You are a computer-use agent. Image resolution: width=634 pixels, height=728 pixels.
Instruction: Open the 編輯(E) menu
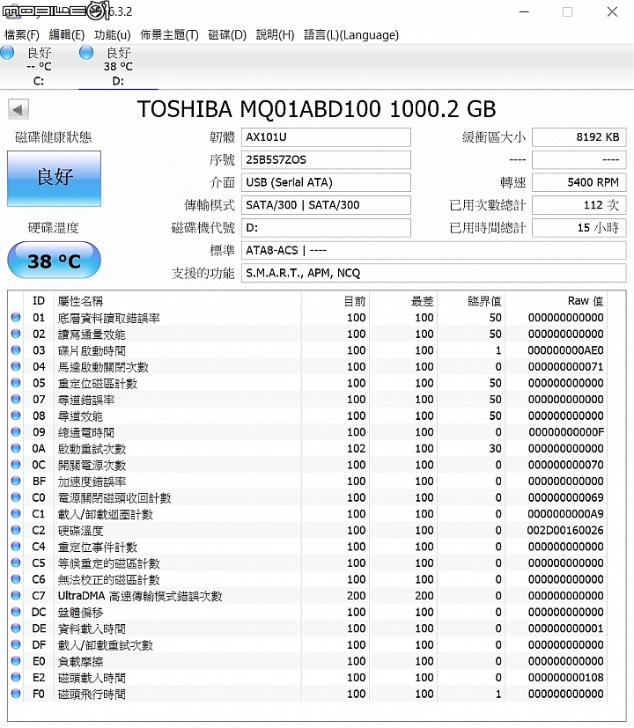67,35
